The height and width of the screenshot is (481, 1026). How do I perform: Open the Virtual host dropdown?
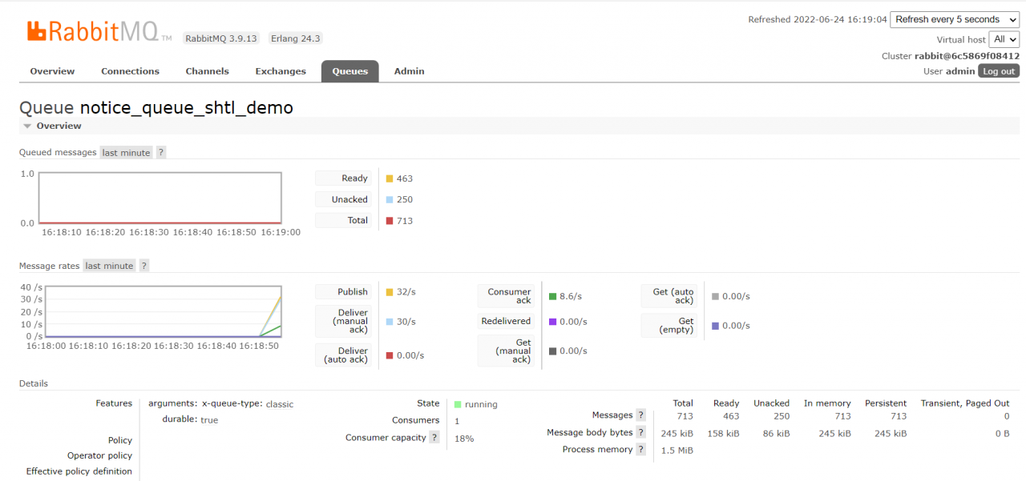tap(1004, 39)
